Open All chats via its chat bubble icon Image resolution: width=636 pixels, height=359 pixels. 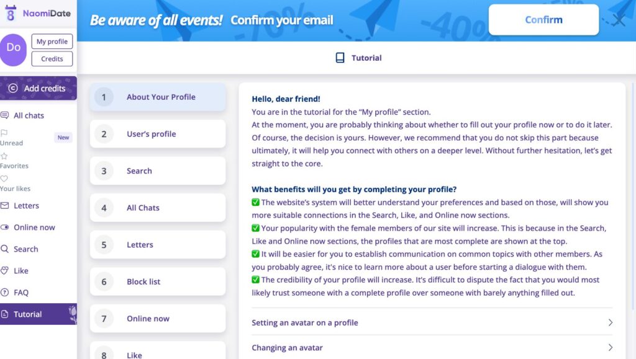click(5, 115)
